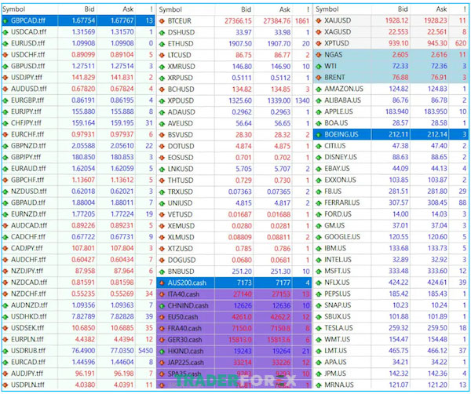The height and width of the screenshot is (394, 471).
Task: Click the down arrow icon beside XAUUSD
Action: click(319, 21)
